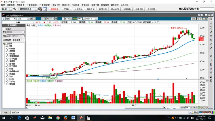
Task: Click the icon right of the tools dropdown
Action: 40,9
